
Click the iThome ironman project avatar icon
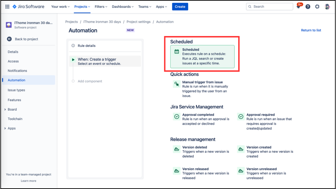pyautogui.click(x=9, y=25)
